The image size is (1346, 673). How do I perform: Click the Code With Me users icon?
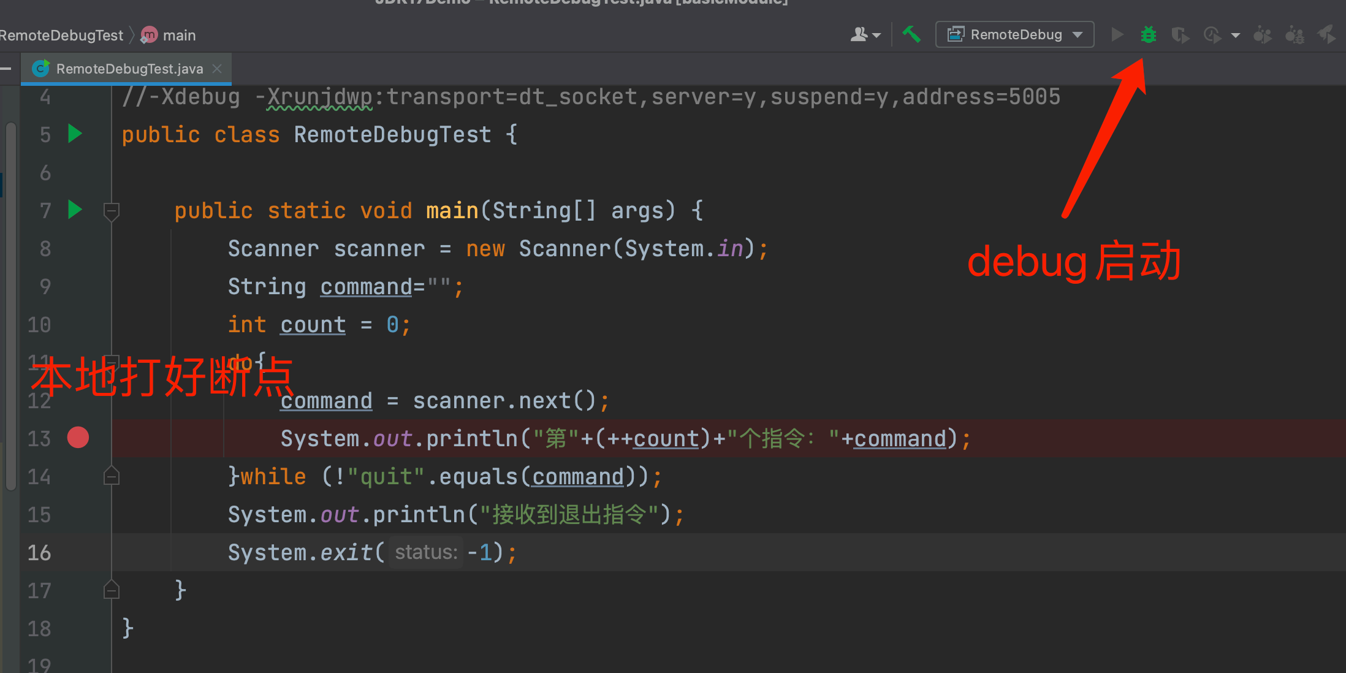pyautogui.click(x=860, y=35)
